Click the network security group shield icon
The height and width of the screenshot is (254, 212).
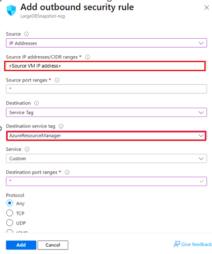click(x=11, y=10)
